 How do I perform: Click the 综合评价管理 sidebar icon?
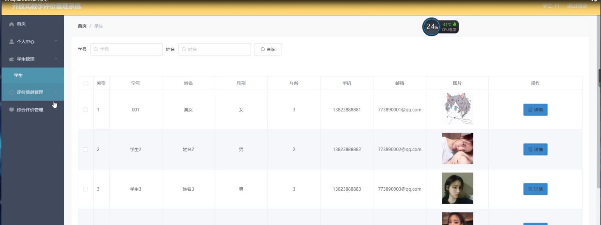click(12, 110)
